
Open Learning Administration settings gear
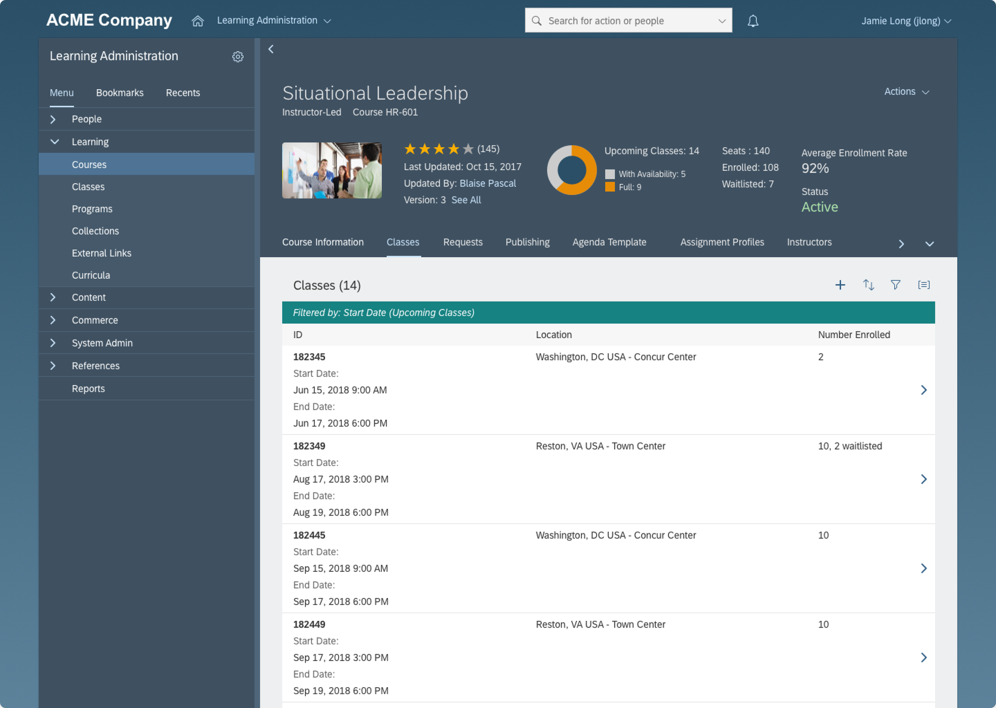click(x=238, y=57)
